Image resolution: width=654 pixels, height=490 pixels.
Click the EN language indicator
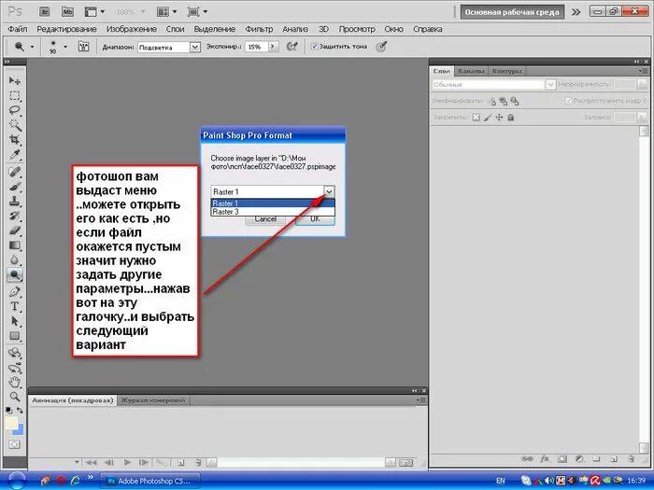(x=501, y=481)
